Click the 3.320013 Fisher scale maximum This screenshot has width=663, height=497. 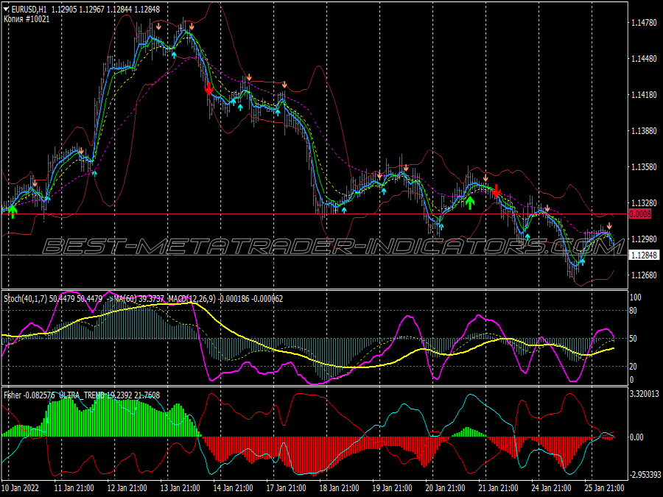645,394
